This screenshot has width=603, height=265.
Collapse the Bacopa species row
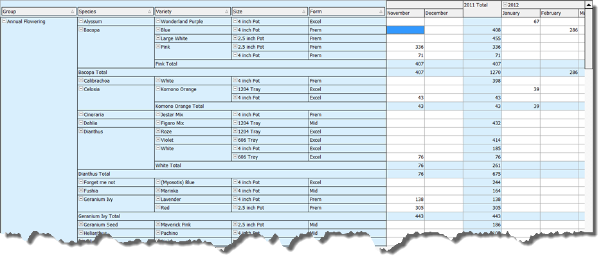click(81, 30)
